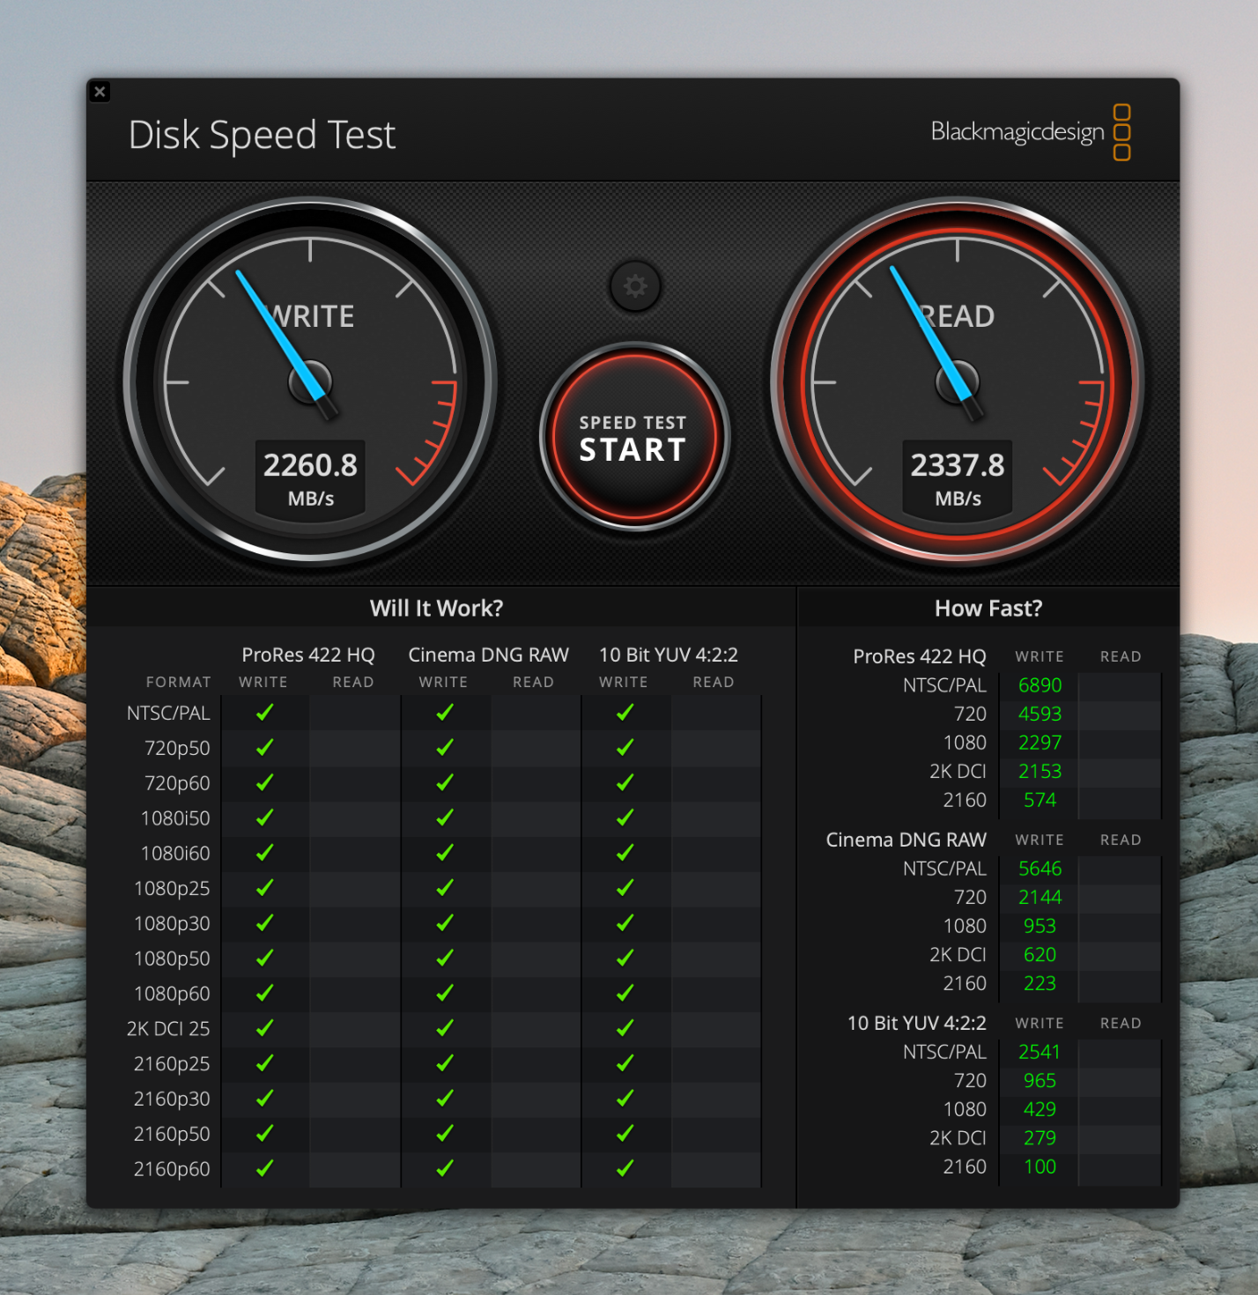This screenshot has width=1258, height=1295.
Task: Click Cinema DNG RAW write checkmark for 1080p60
Action: click(x=445, y=993)
